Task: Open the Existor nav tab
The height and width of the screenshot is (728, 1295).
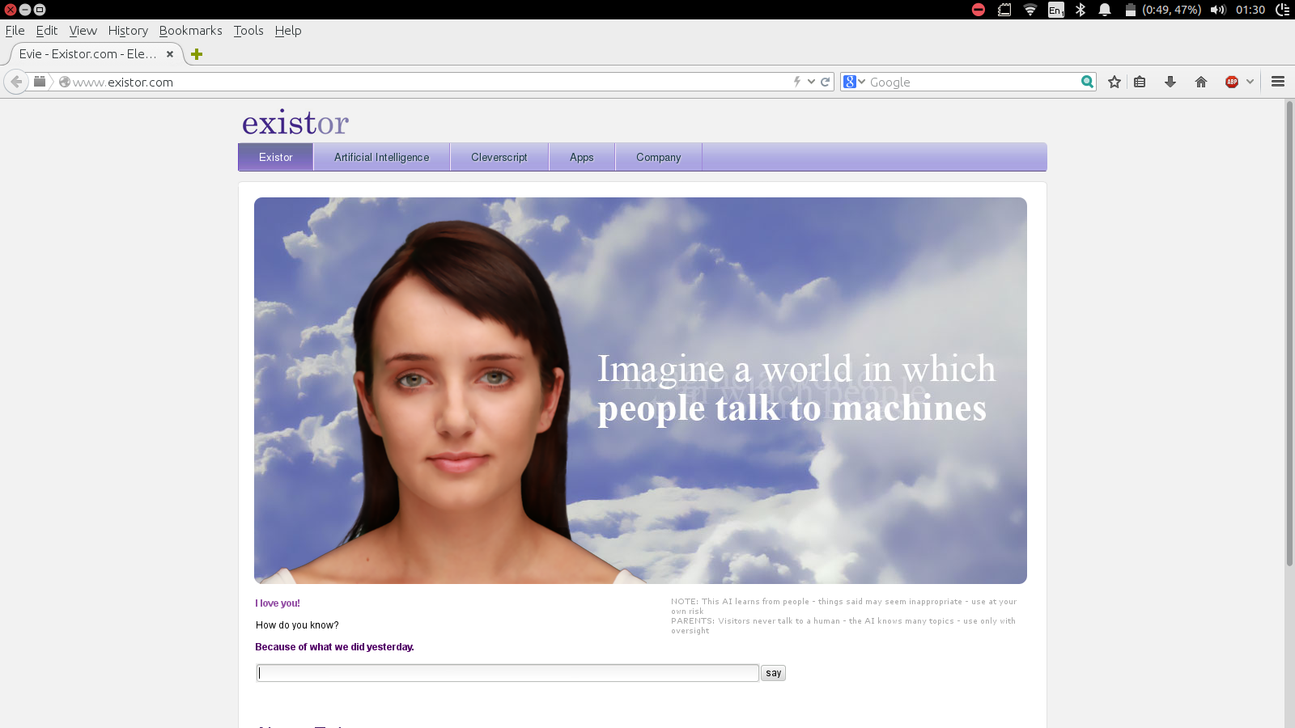Action: coord(275,157)
